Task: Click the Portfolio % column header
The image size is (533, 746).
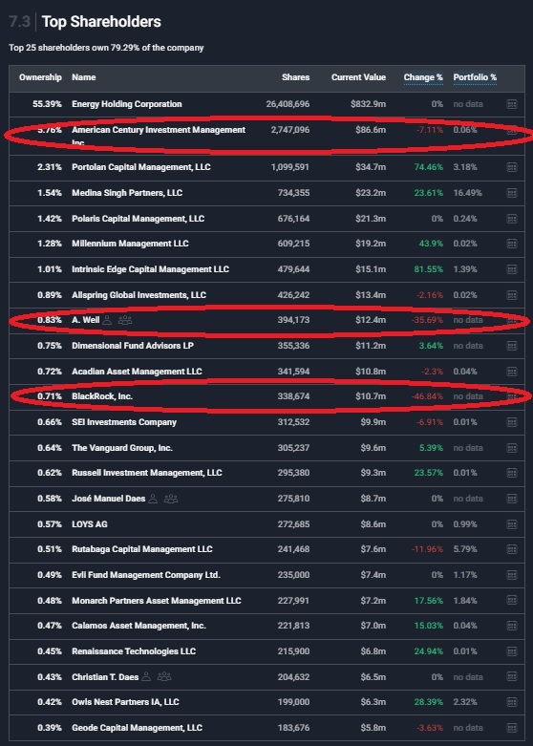Action: point(475,77)
